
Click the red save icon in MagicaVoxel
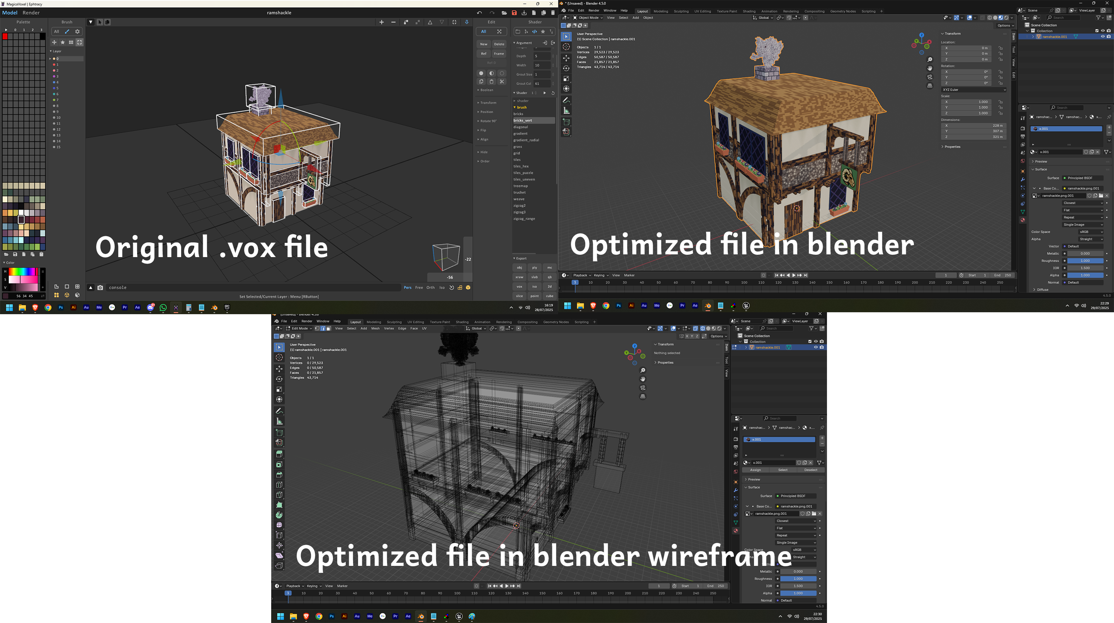(514, 13)
